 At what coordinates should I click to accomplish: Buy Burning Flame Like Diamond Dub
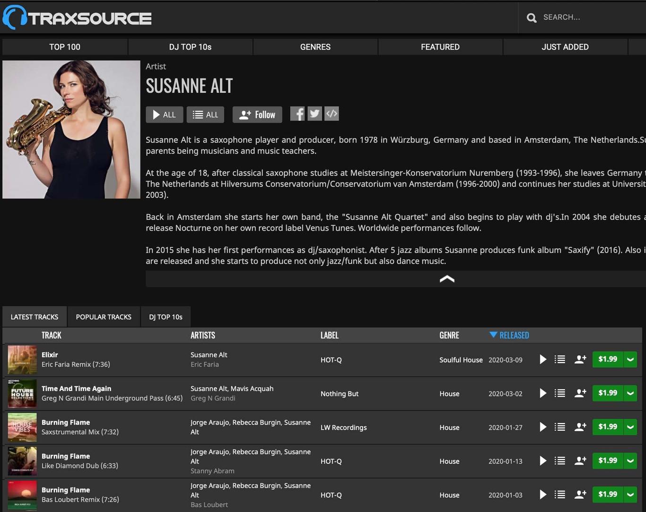pos(608,460)
